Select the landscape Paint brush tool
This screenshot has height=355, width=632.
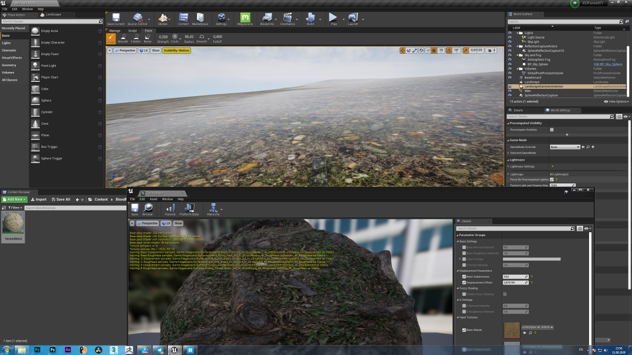[112, 38]
